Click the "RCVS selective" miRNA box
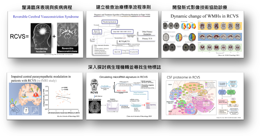The width and height of the screenshot is (260, 136). tap(148, 85)
